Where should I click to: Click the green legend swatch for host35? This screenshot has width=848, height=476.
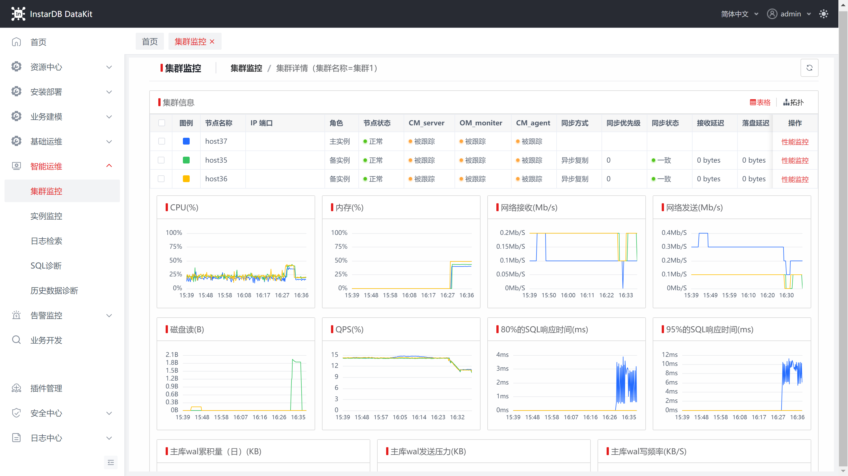186,160
